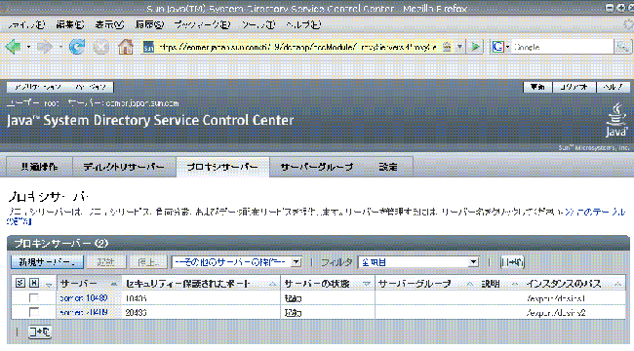Open the Forward button history dropdown arrow
634x351 pixels.
60,47
